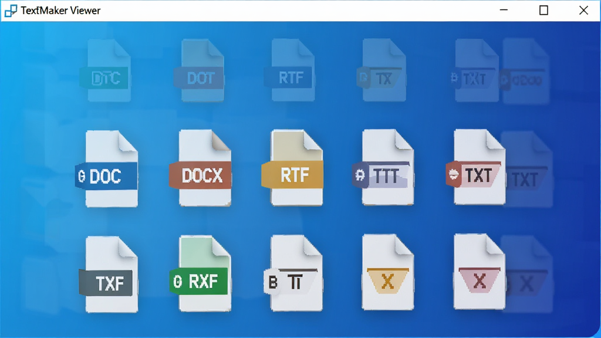601x338 pixels.
Task: Click the TextMaker Viewer title text
Action: (x=60, y=11)
